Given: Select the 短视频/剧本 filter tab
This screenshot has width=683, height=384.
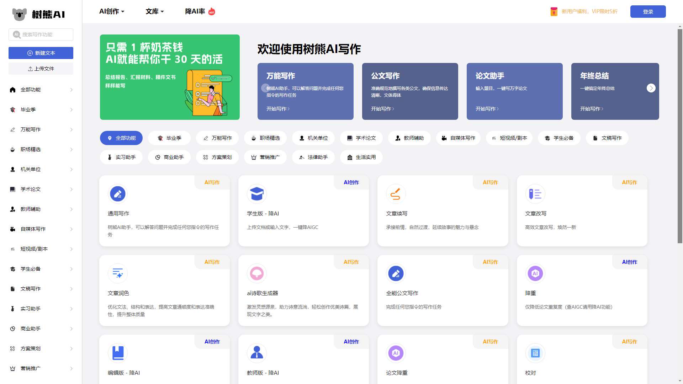Looking at the screenshot, I should click(509, 138).
